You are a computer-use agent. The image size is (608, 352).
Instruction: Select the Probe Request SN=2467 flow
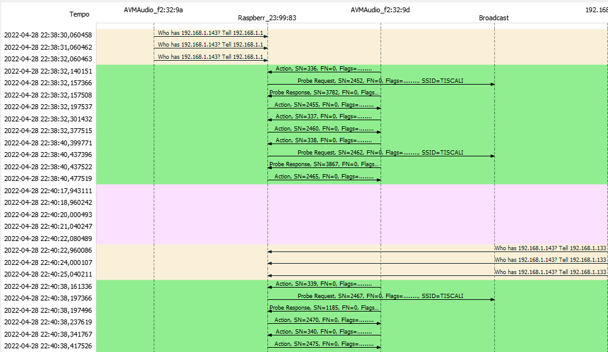coord(381,296)
